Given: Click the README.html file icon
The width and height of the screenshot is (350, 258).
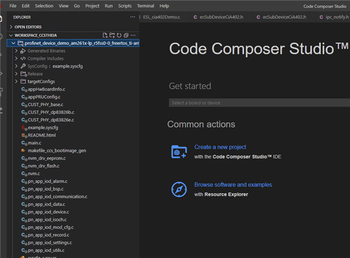Looking at the screenshot, I should pos(24,135).
